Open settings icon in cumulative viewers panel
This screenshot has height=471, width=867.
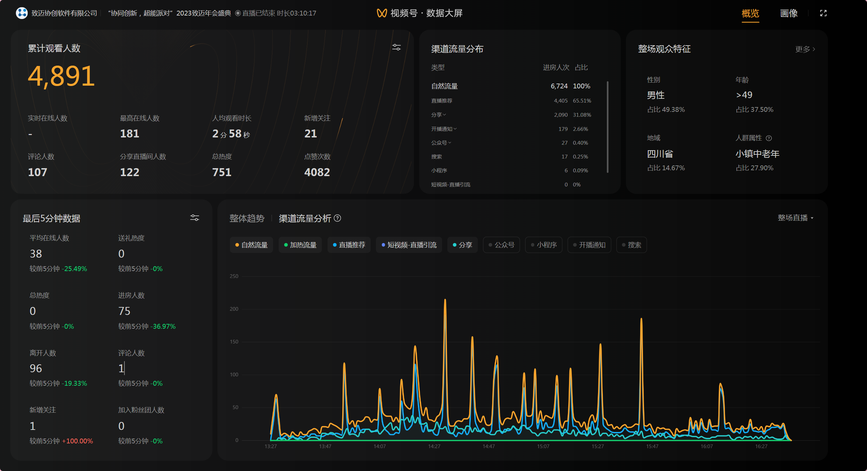coord(396,47)
